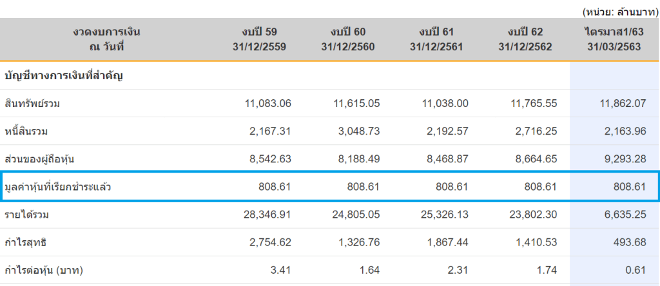Click the 9,293.28 shareholders' equity value
Viewport: 660px width, 286px height.
(x=624, y=159)
